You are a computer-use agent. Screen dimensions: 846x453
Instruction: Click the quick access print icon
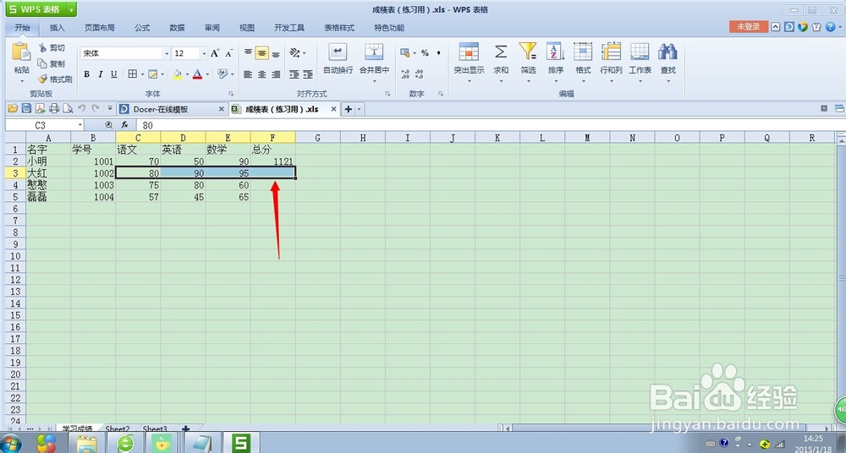point(54,108)
